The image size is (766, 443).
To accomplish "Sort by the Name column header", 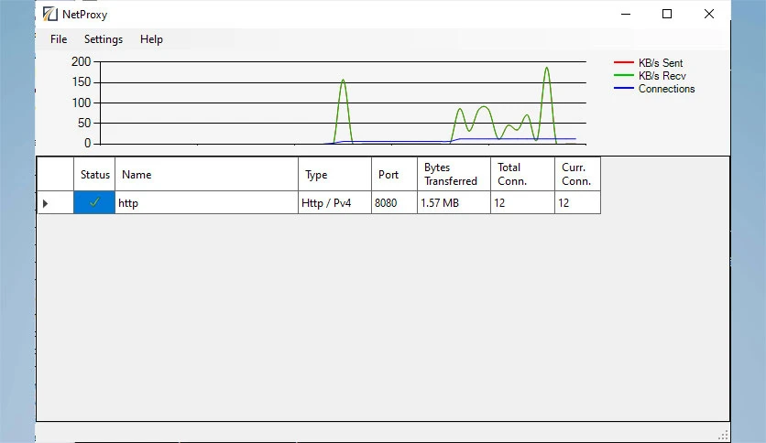I will 206,174.
